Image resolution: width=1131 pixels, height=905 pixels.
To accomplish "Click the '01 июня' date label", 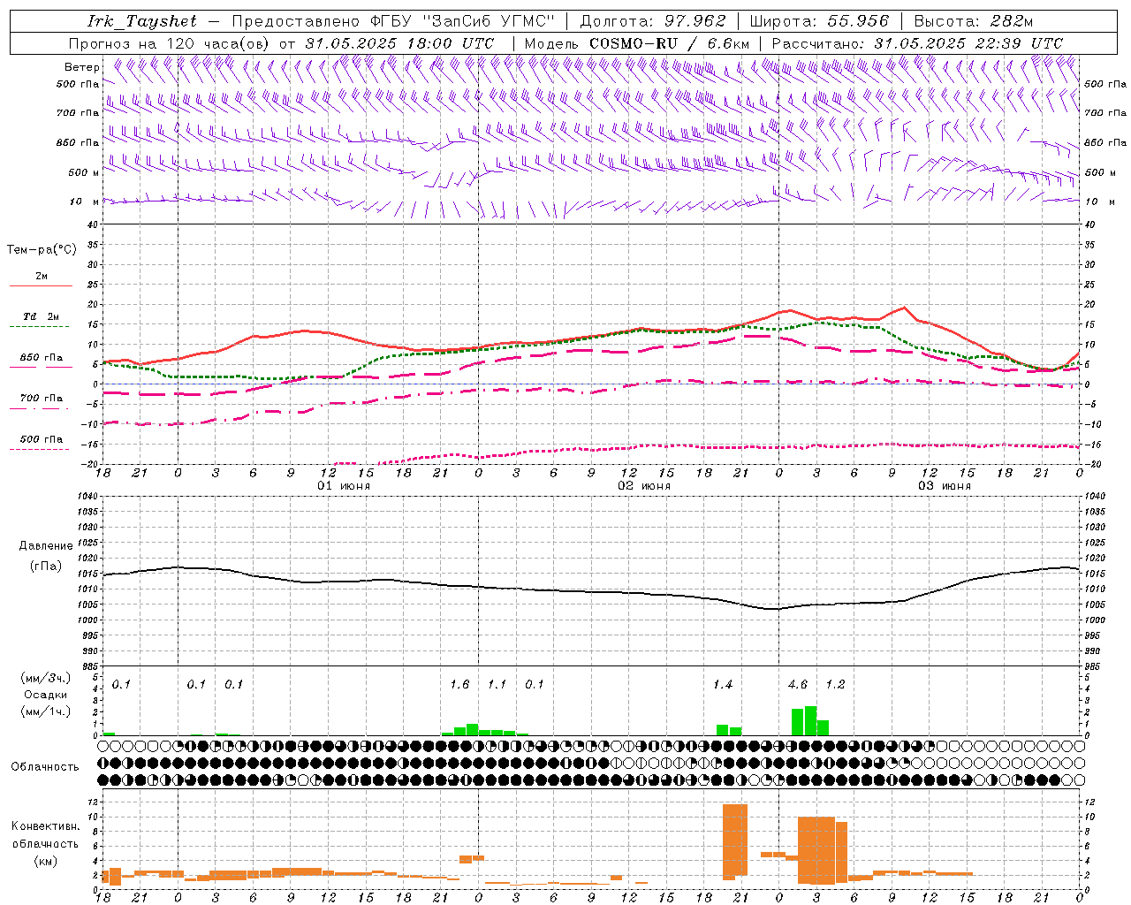I will click(x=344, y=486).
